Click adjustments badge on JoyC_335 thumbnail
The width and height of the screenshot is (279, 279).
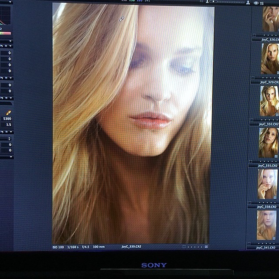[276, 156]
